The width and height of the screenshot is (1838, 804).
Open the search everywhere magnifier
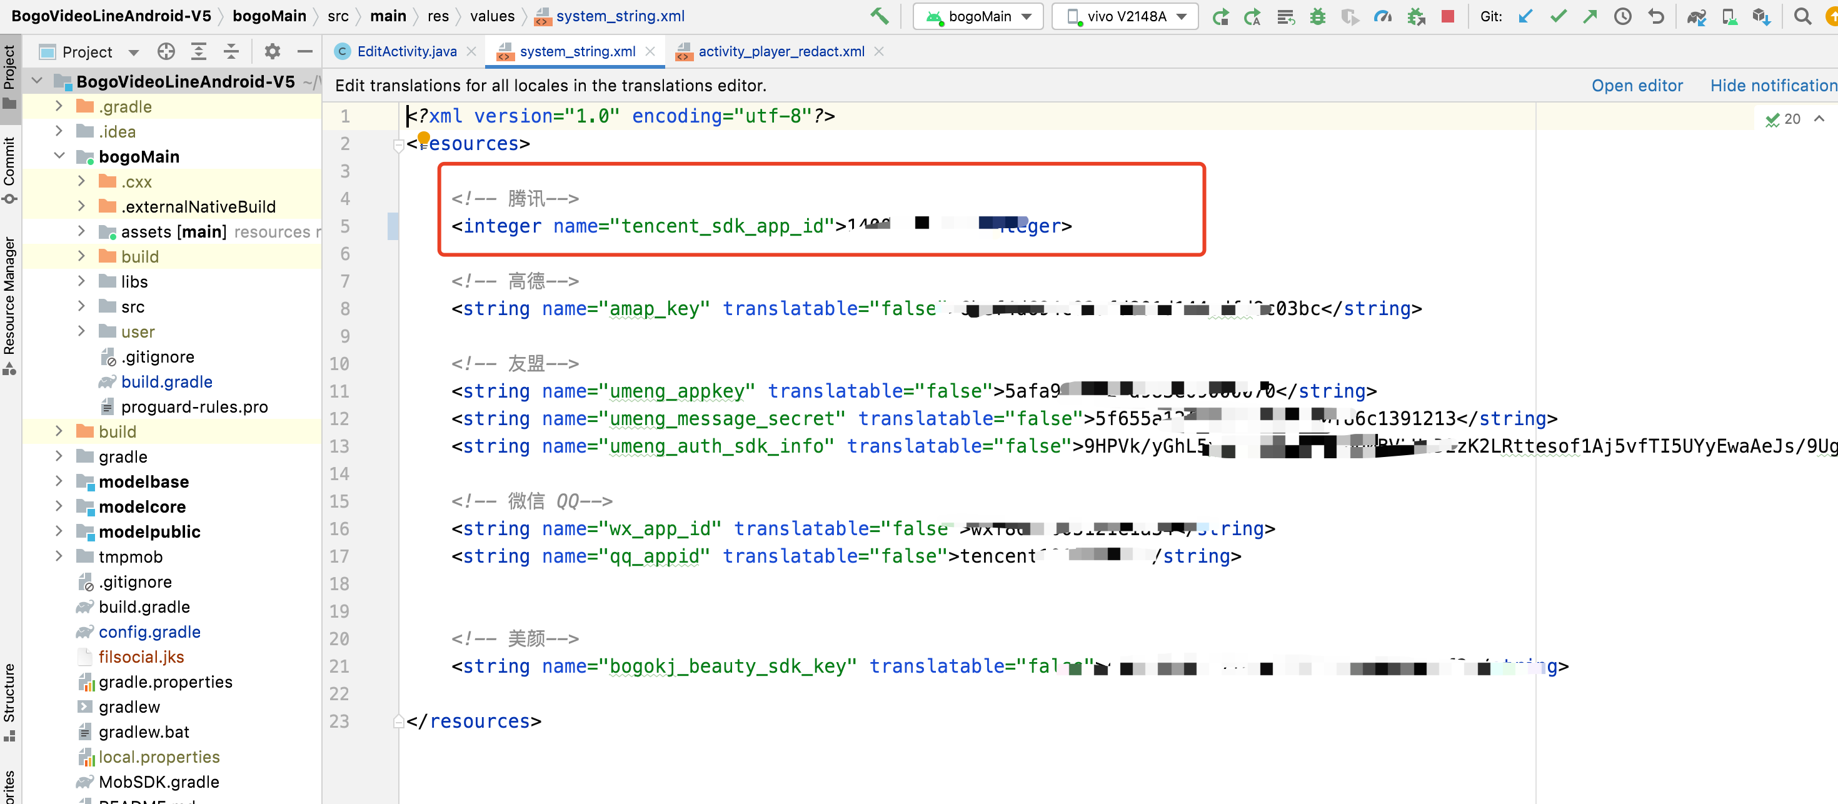1802,16
